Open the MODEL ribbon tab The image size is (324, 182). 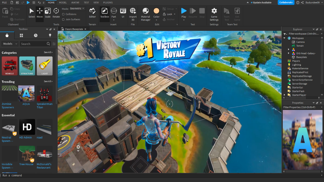point(63,3)
